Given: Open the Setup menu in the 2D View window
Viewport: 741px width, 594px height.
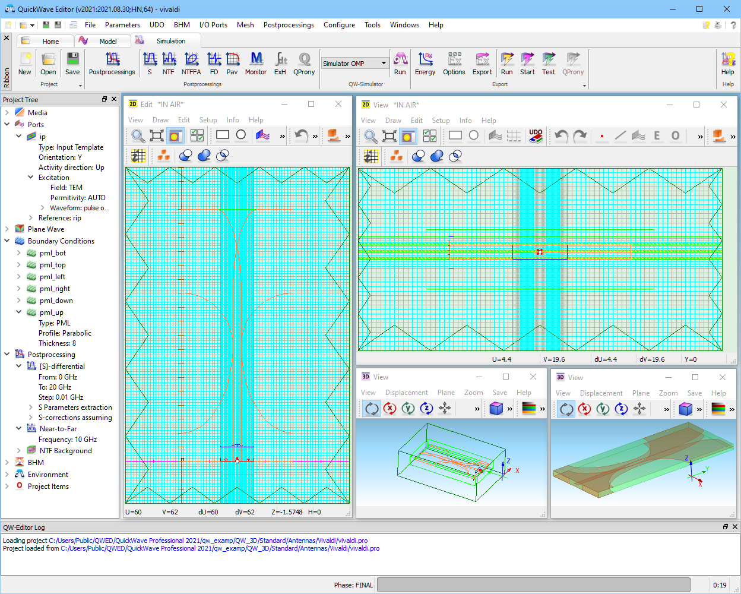Looking at the screenshot, I should coord(441,121).
